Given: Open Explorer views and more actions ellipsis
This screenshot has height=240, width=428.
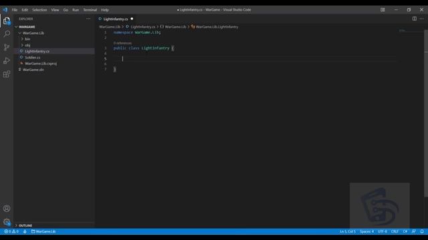Looking at the screenshot, I should tap(88, 19).
